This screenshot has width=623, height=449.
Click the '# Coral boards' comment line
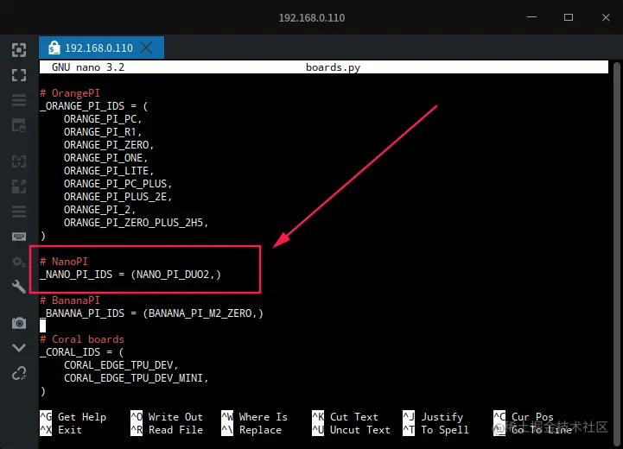coord(82,339)
